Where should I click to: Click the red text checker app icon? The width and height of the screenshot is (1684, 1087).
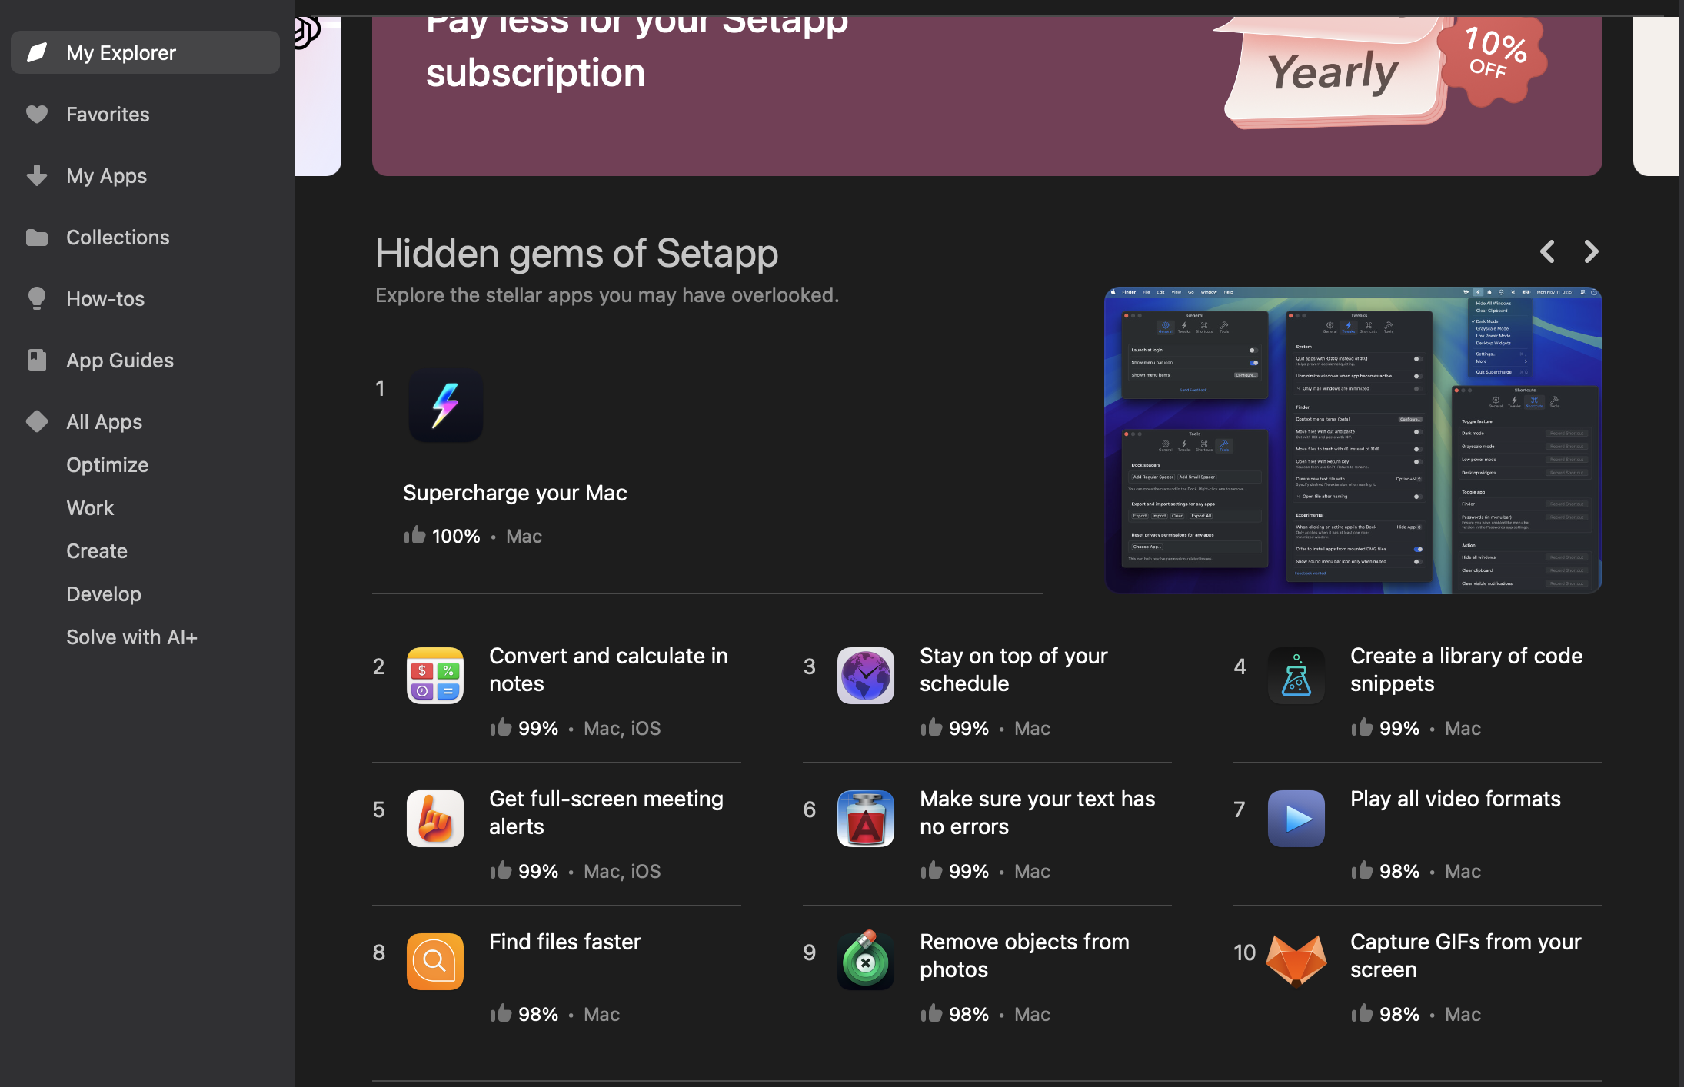click(865, 819)
